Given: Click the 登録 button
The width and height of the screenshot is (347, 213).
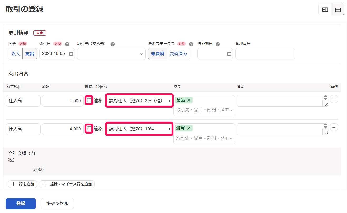Looking at the screenshot, I should click(21, 204).
